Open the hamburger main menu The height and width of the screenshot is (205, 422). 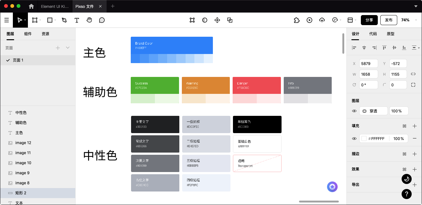click(x=7, y=20)
